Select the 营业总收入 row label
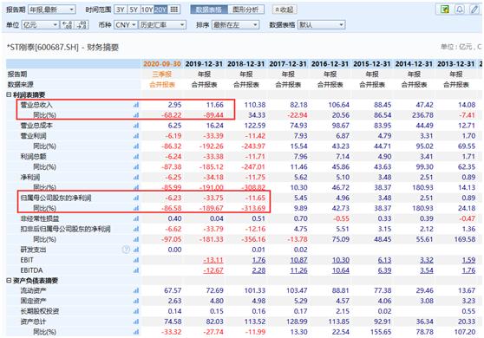Screen dimensions: 484x338 (x=36, y=105)
